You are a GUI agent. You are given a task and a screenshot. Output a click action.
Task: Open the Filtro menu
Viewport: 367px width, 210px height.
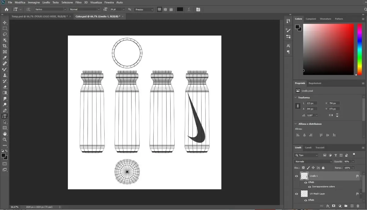tap(79, 2)
